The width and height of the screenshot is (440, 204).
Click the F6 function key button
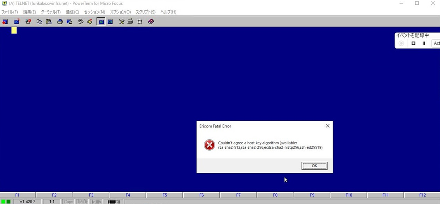pyautogui.click(x=202, y=195)
